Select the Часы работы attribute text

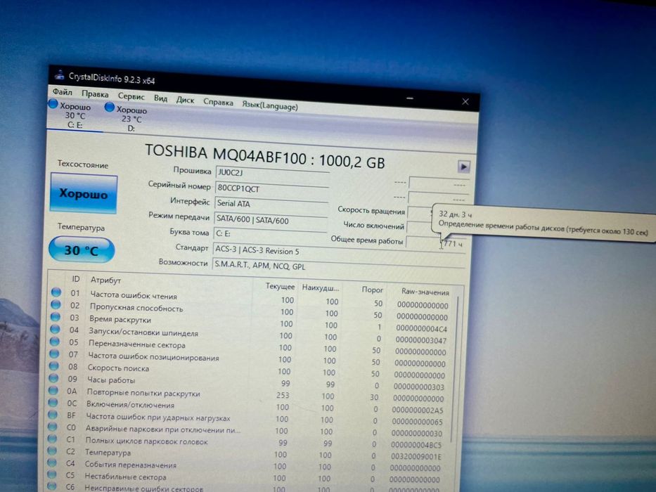[111, 380]
